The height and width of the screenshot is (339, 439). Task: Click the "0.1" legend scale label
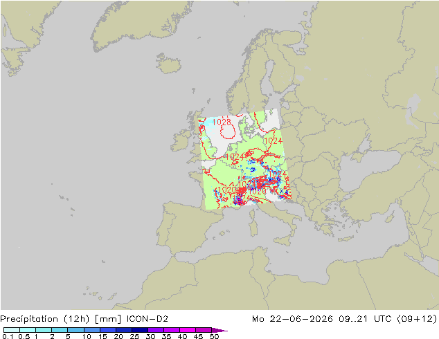pyautogui.click(x=8, y=336)
